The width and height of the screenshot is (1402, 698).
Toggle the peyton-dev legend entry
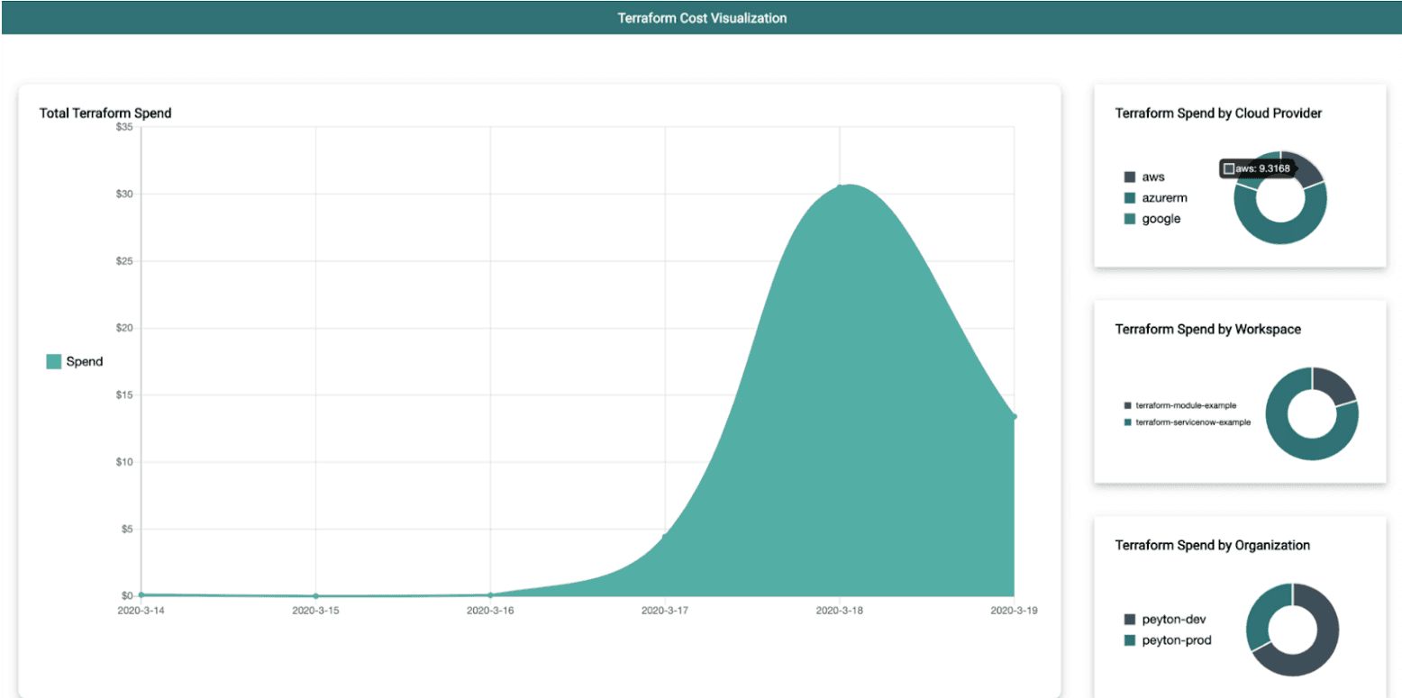[x=1164, y=620]
